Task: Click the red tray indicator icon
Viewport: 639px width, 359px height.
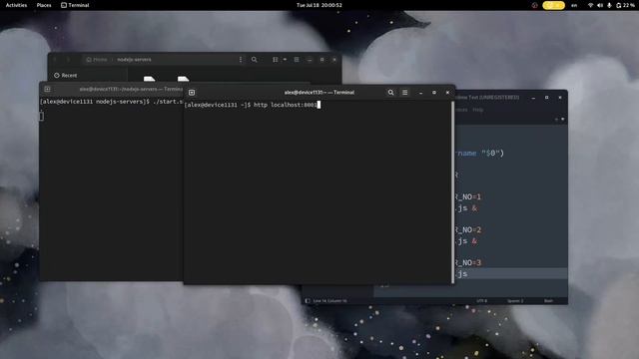Action: (x=535, y=5)
